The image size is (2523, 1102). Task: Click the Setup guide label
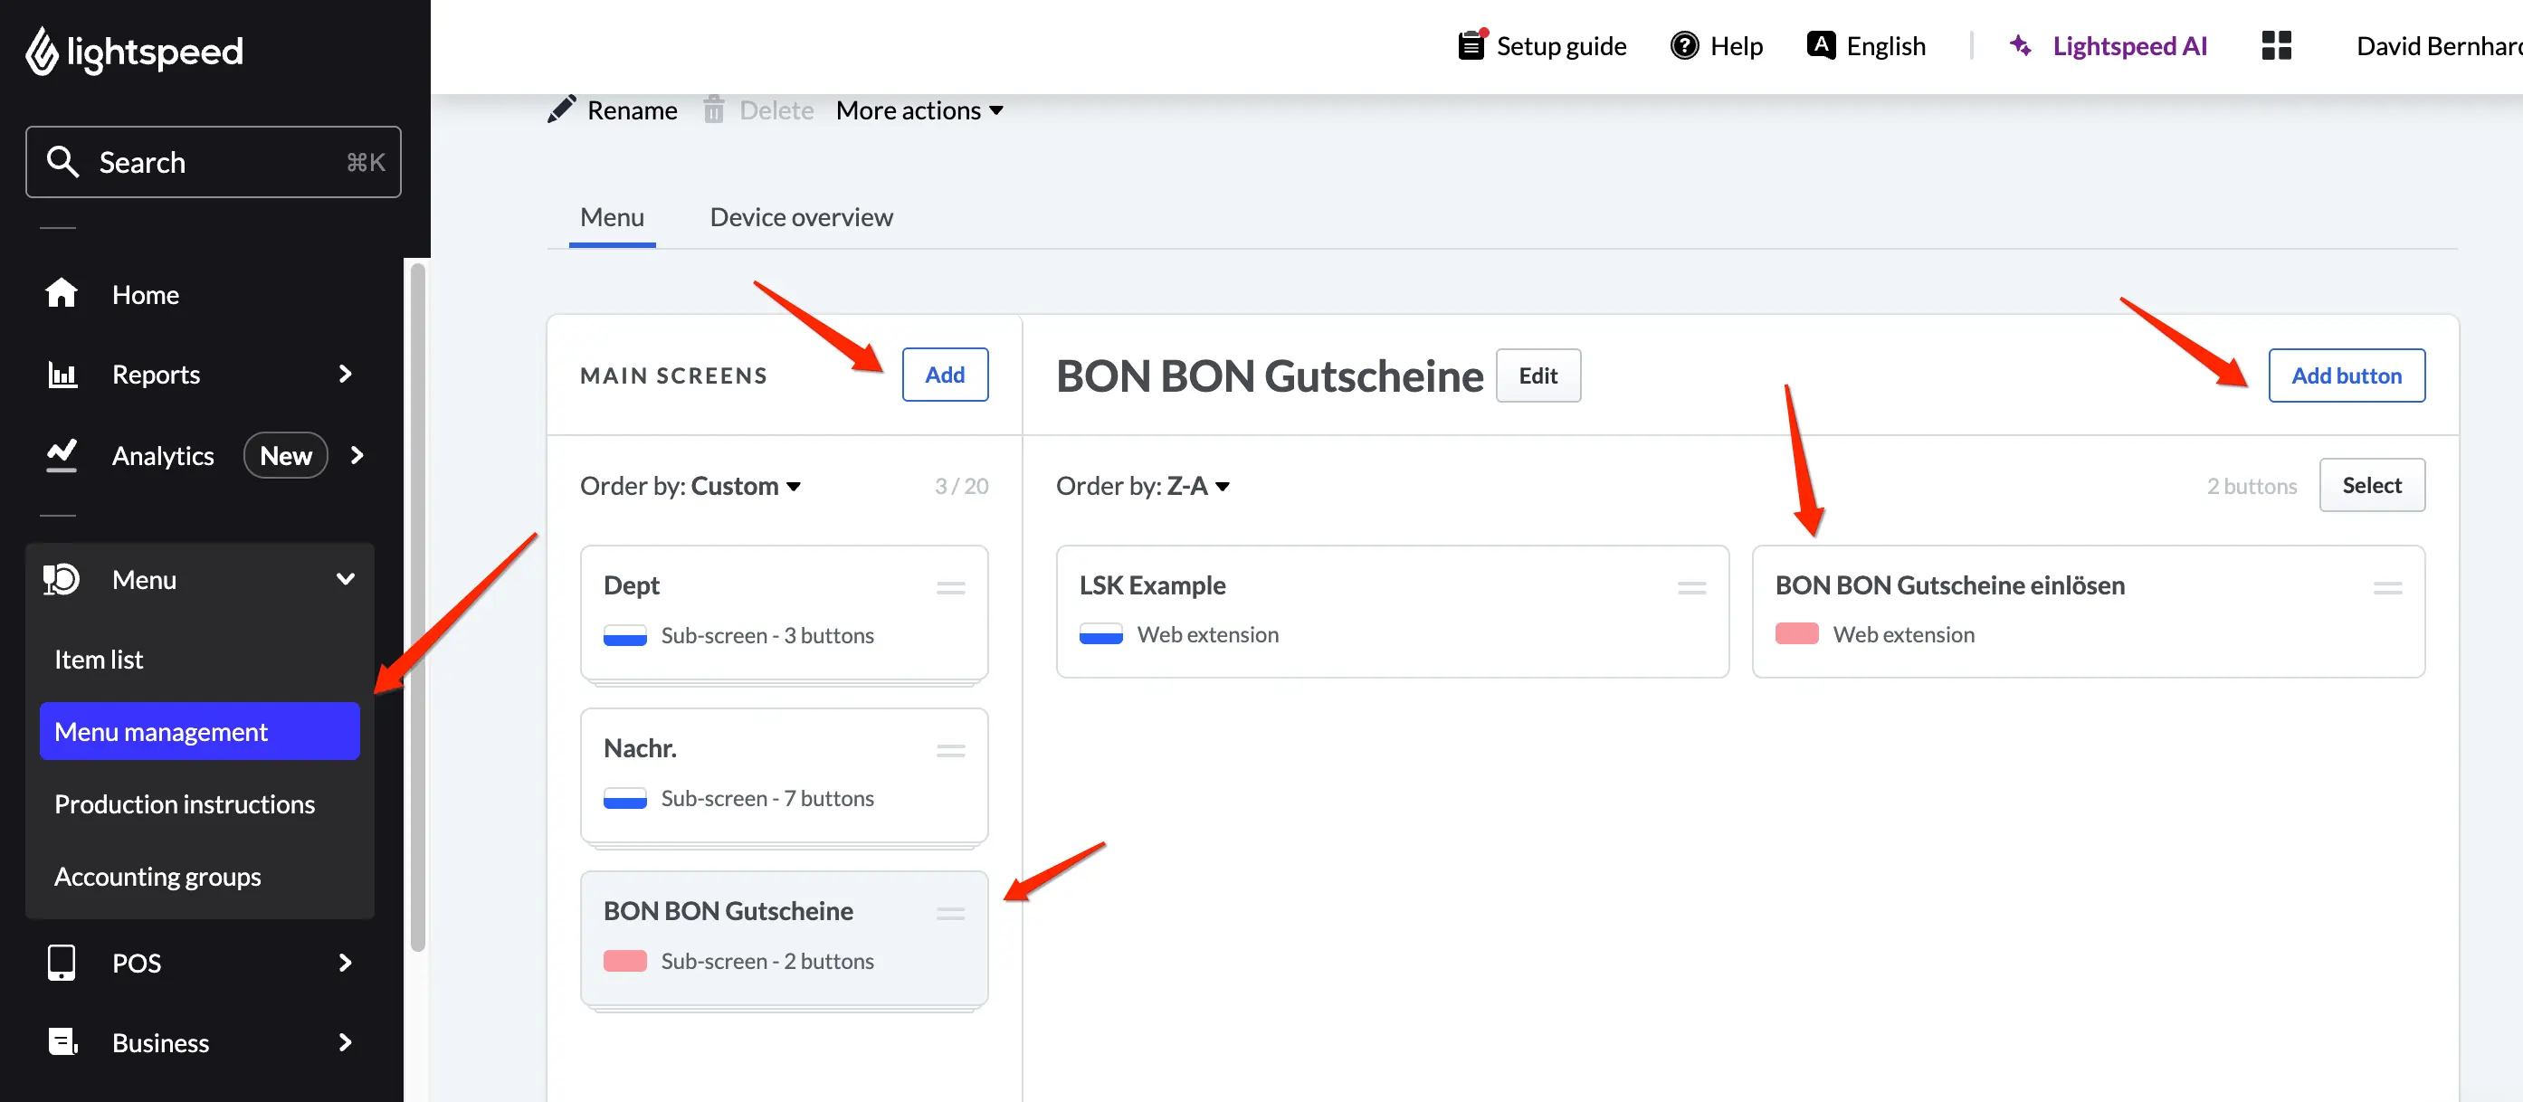[x=1561, y=45]
